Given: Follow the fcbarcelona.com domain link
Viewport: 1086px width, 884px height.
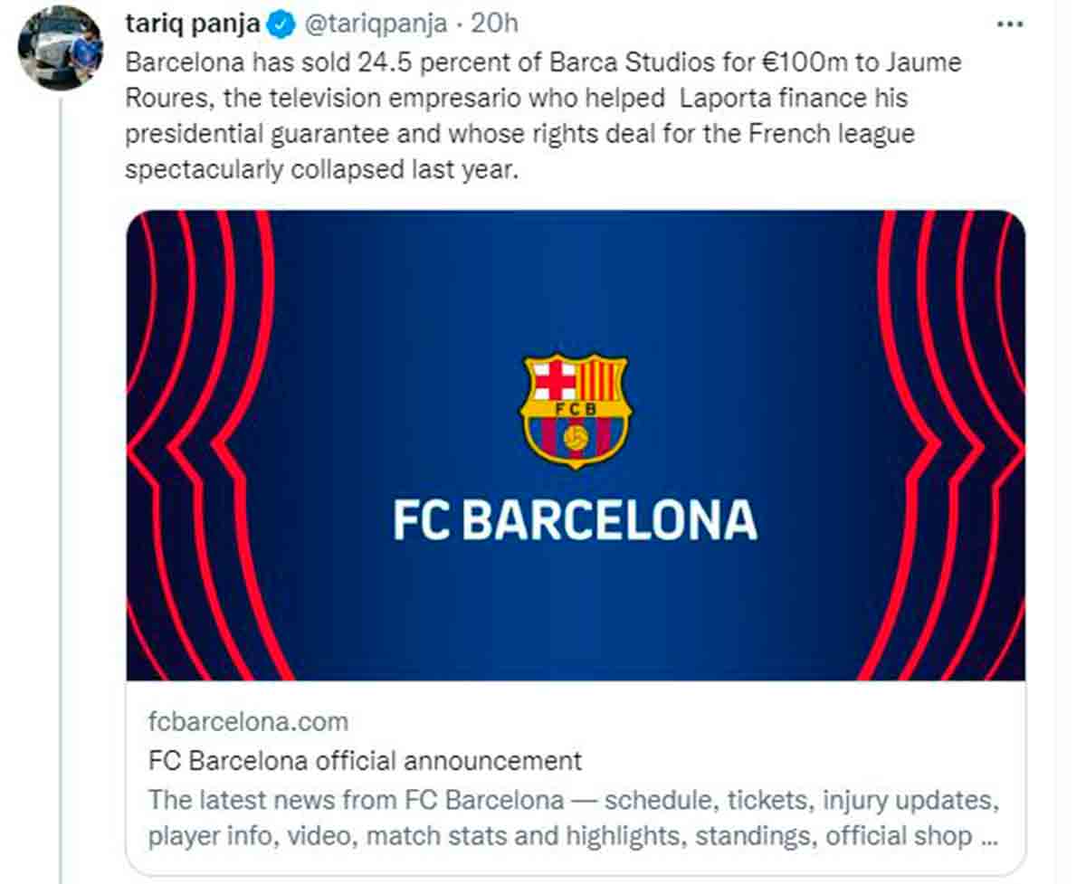Looking at the screenshot, I should (248, 721).
